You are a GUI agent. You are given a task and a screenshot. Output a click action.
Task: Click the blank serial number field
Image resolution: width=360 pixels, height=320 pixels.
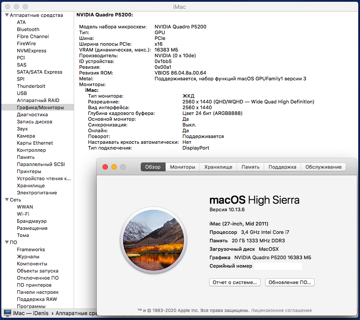click(x=278, y=266)
